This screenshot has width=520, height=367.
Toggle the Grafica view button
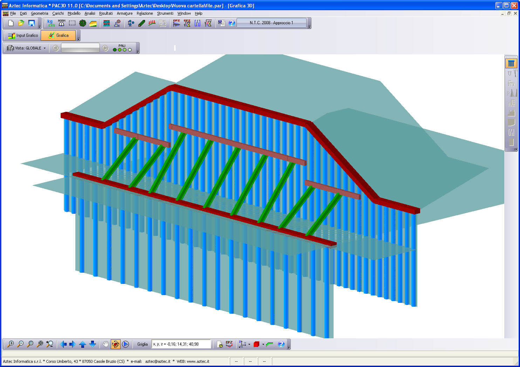tap(58, 35)
